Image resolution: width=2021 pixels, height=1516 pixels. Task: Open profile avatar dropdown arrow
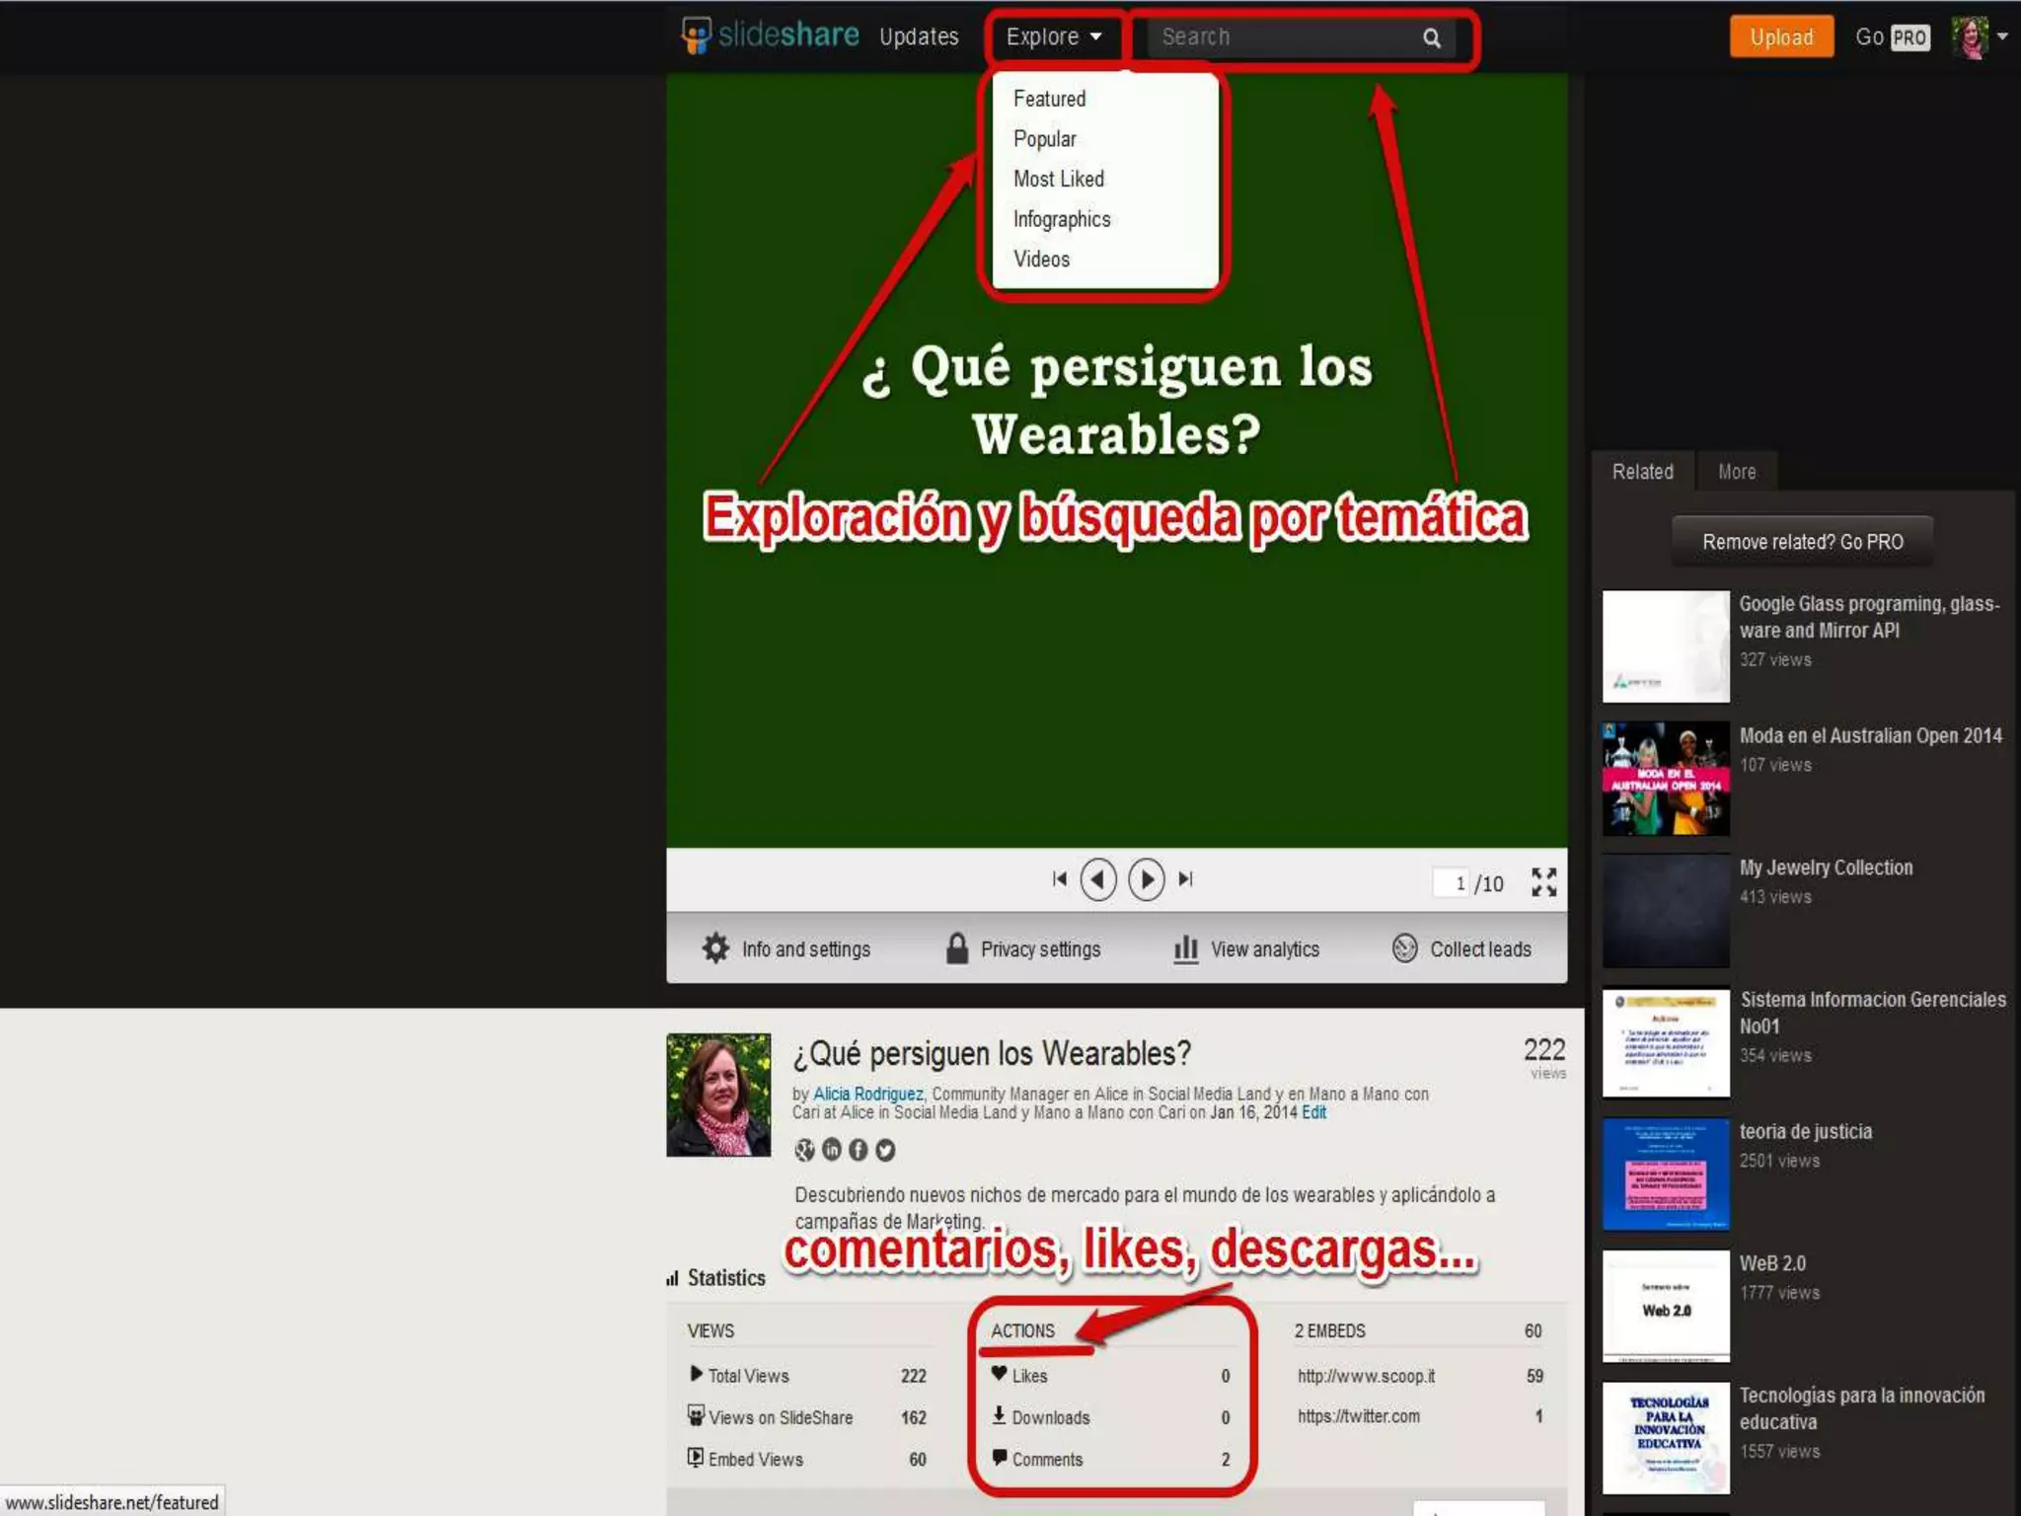2002,37
